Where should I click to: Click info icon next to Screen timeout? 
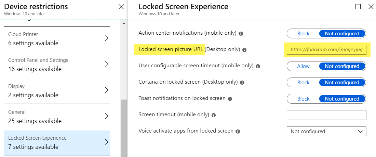[214, 115]
